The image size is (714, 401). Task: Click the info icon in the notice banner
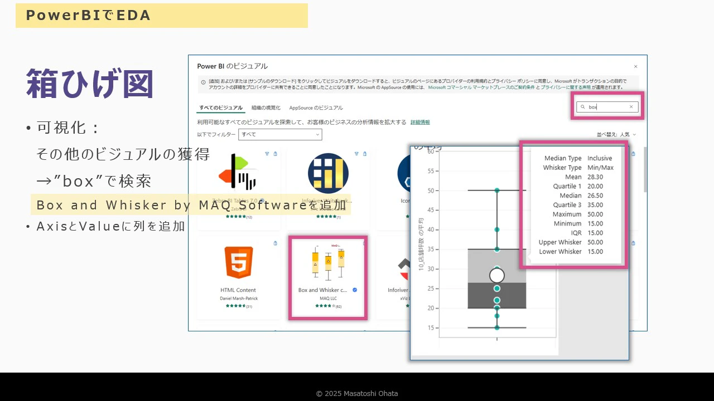(203, 82)
